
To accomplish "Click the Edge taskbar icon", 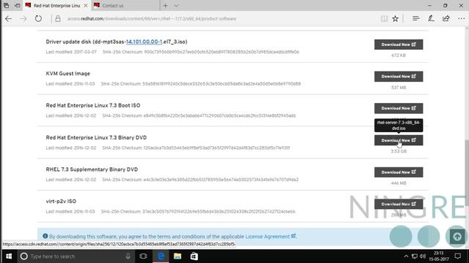I will click(160, 256).
